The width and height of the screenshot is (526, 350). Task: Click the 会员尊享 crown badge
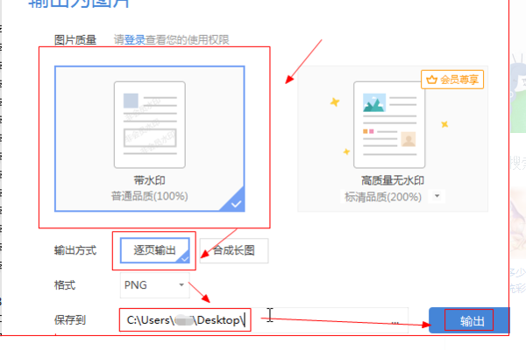[x=452, y=80]
